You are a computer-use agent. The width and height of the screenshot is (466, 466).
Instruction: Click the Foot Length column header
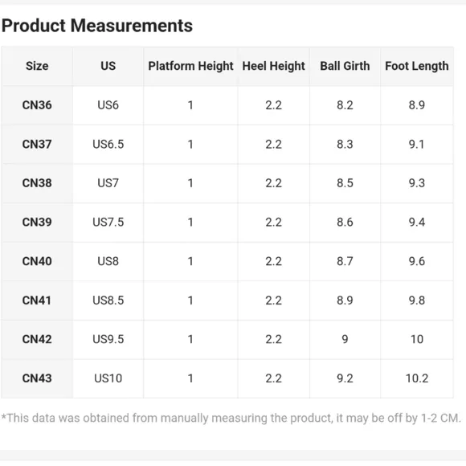click(417, 66)
